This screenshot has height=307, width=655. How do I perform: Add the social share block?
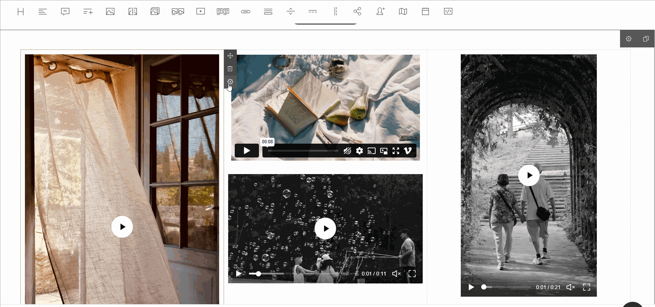[x=357, y=12]
